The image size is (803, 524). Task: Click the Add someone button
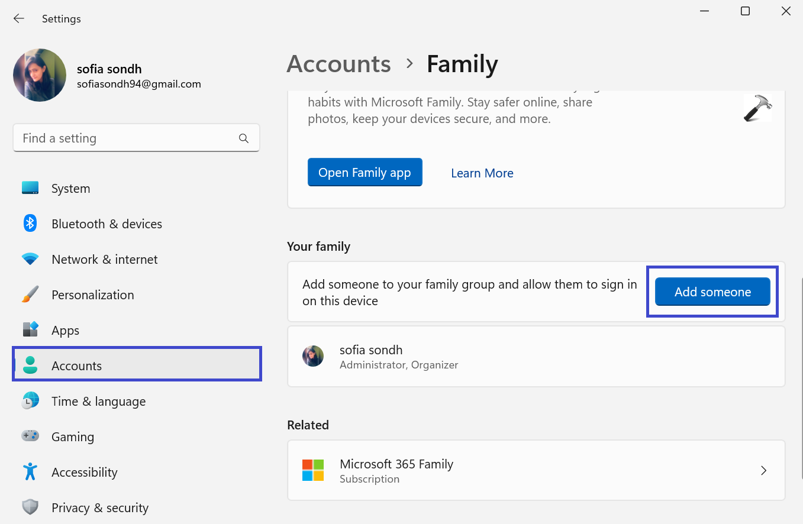tap(712, 292)
